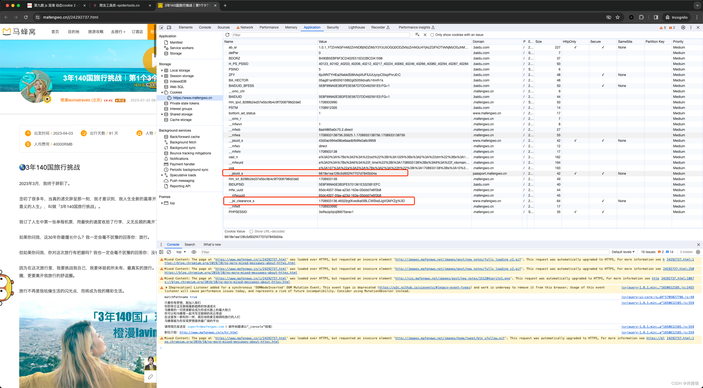Toggle the device toolbar icon
Image resolution: width=703 pixels, height=388 pixels.
pyautogui.click(x=169, y=27)
